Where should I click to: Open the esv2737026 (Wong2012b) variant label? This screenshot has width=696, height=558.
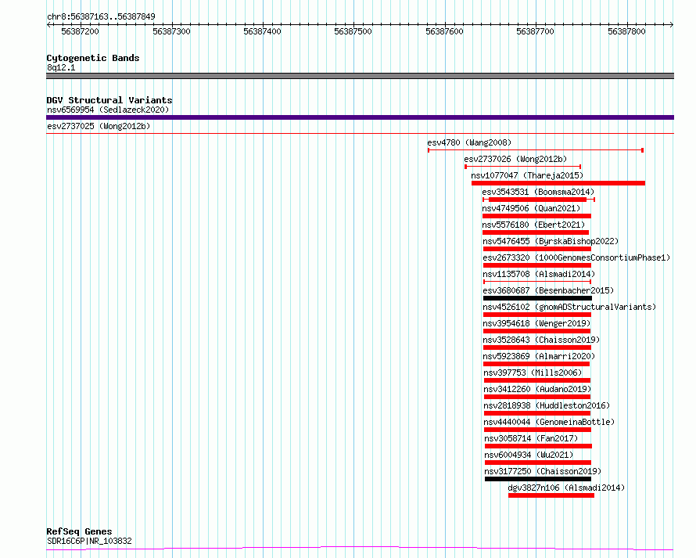coord(515,159)
